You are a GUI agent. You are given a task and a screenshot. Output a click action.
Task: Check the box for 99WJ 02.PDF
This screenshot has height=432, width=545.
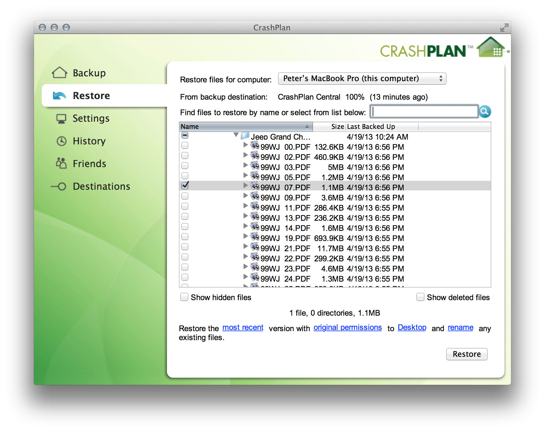pos(185,155)
